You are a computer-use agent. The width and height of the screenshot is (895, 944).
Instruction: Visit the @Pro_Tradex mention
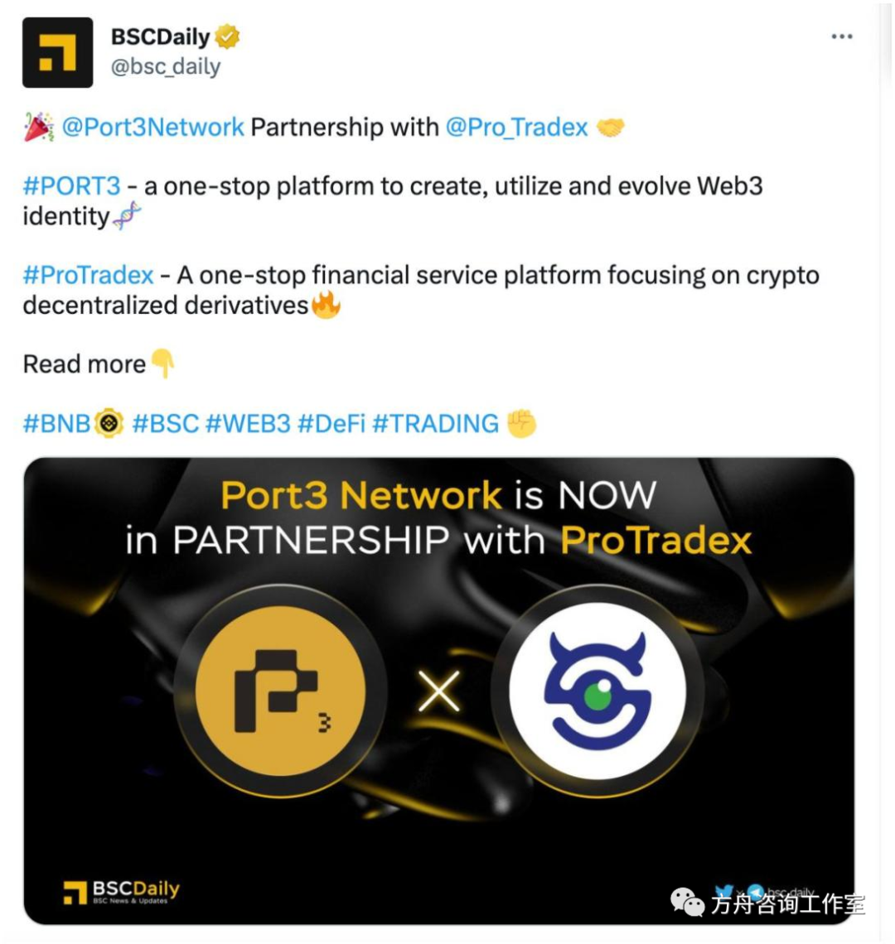tap(516, 127)
